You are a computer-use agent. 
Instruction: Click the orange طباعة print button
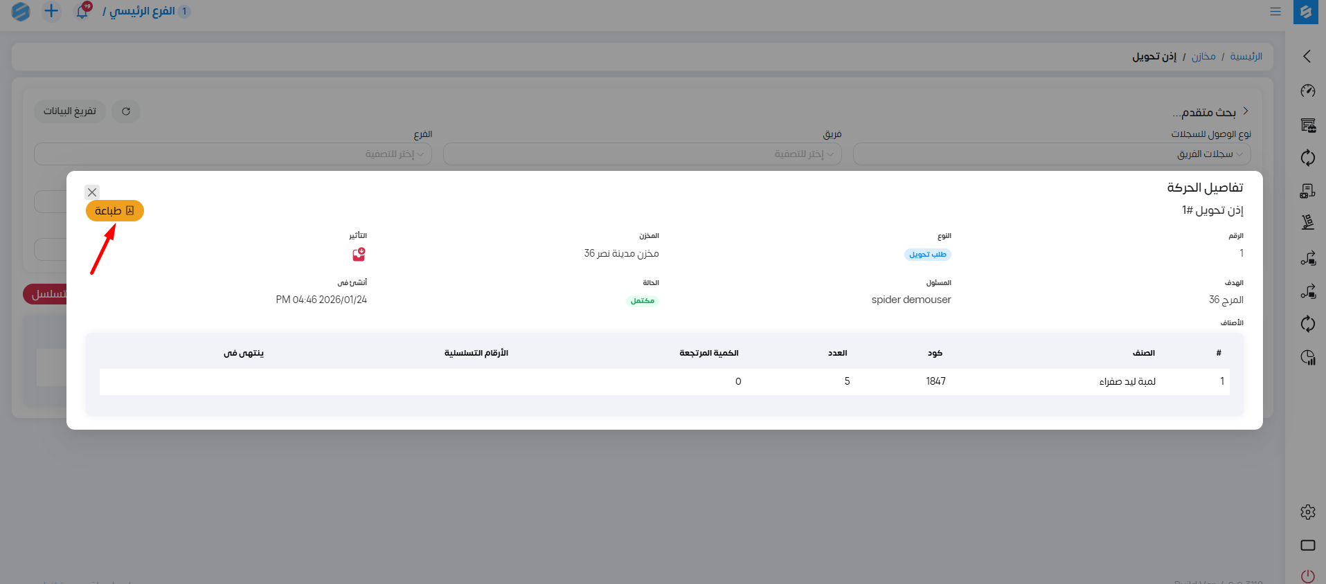(x=114, y=211)
